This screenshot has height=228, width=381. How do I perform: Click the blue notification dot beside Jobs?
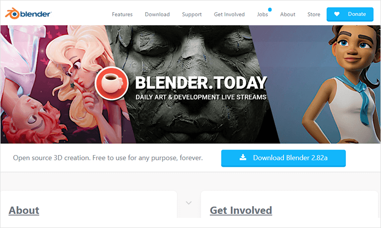tap(270, 10)
